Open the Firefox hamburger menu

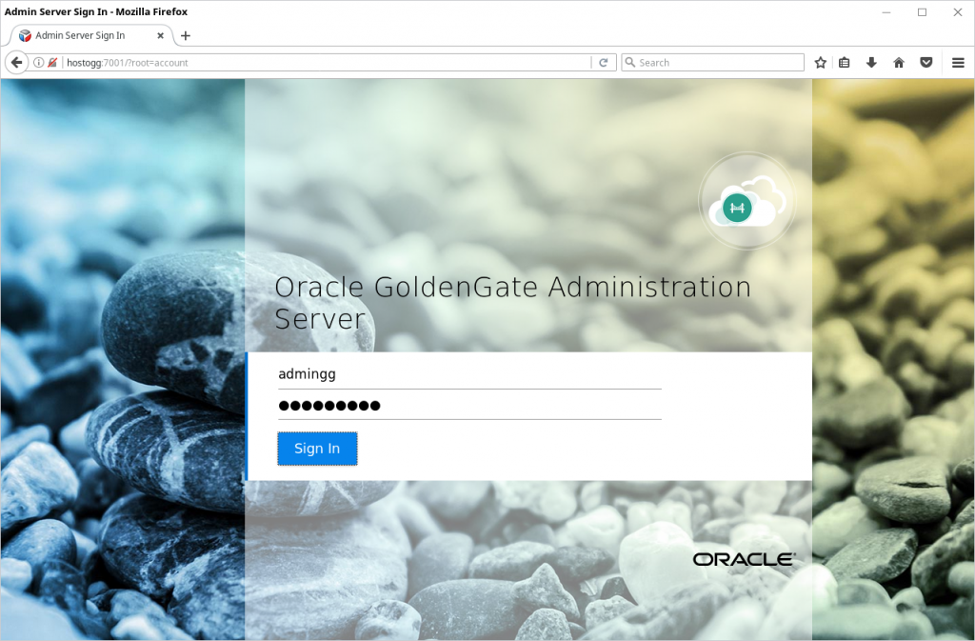pos(958,62)
